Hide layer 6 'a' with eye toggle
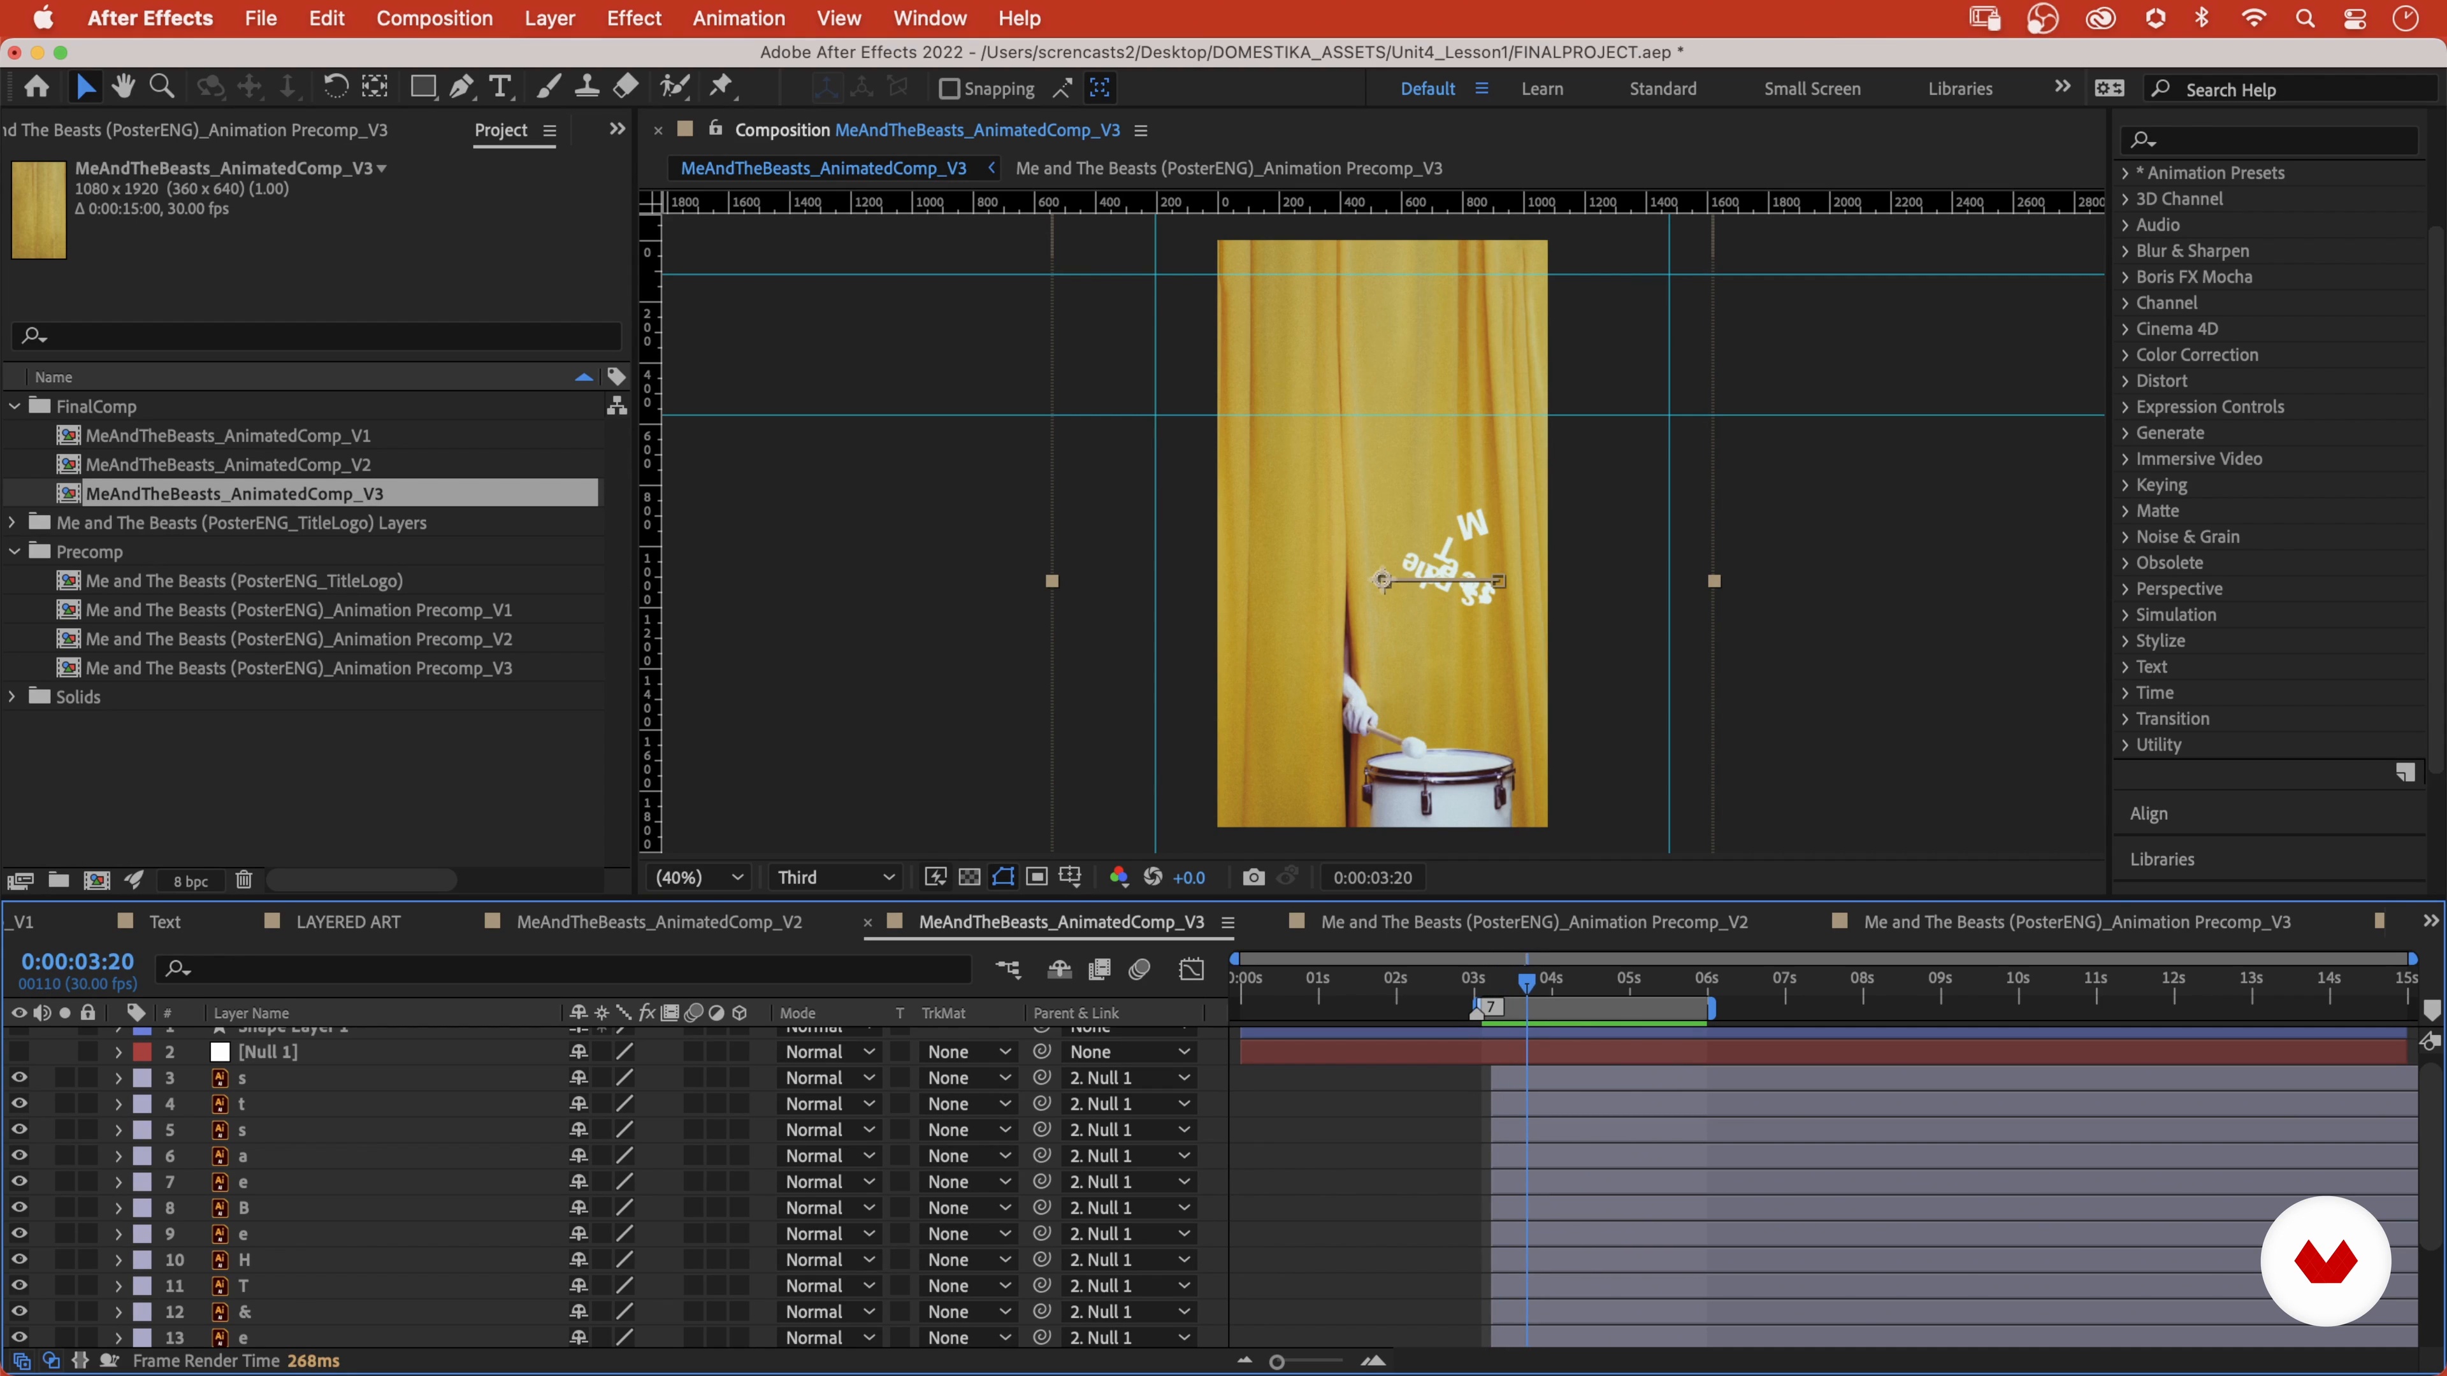2447x1376 pixels. (x=19, y=1155)
